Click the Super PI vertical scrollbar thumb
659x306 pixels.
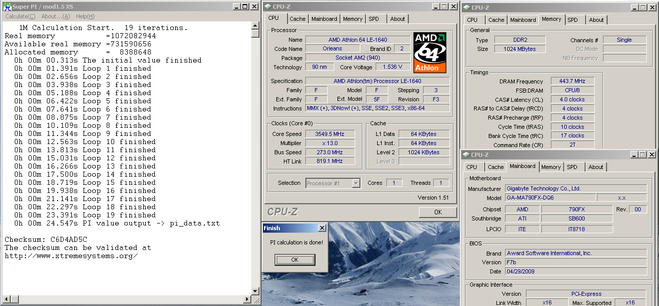[255, 33]
